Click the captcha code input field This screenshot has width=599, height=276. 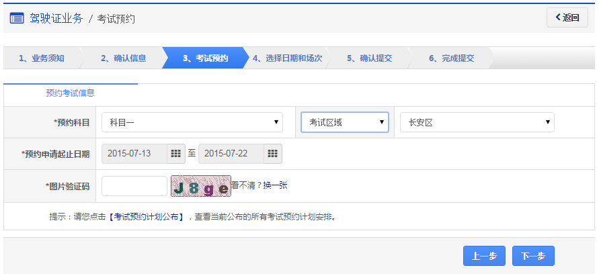pyautogui.click(x=134, y=186)
